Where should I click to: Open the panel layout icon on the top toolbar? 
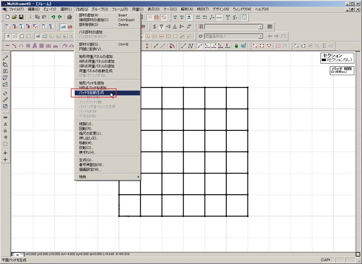244,17
